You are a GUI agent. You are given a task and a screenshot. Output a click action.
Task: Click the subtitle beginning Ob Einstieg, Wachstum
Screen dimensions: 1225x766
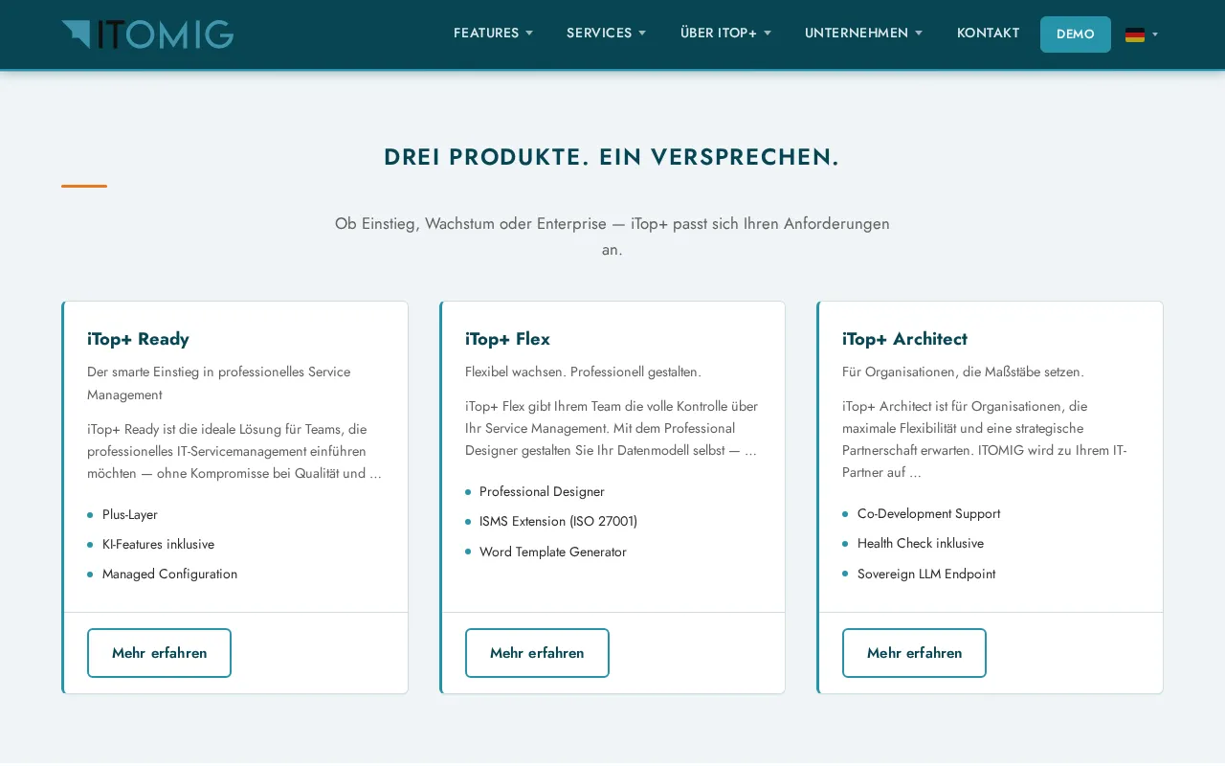612,237
